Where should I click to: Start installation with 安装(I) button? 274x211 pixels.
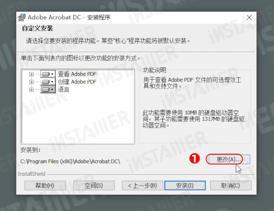pyautogui.click(x=185, y=185)
